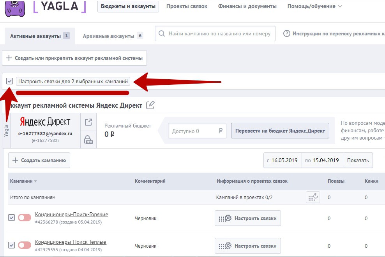Open the Кондиционеры-Поиск-Горячие campaign link
385x257 pixels.
pyautogui.click(x=71, y=214)
